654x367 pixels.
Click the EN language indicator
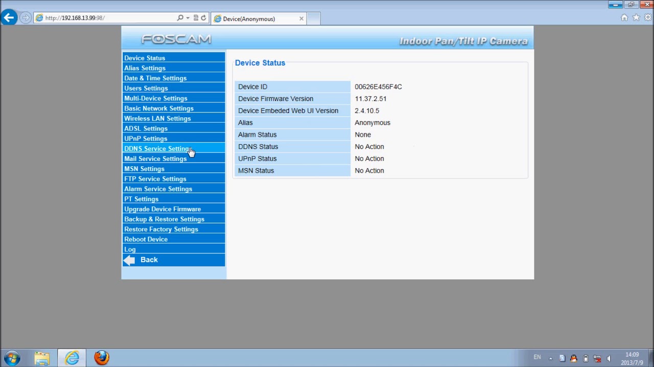pyautogui.click(x=537, y=357)
